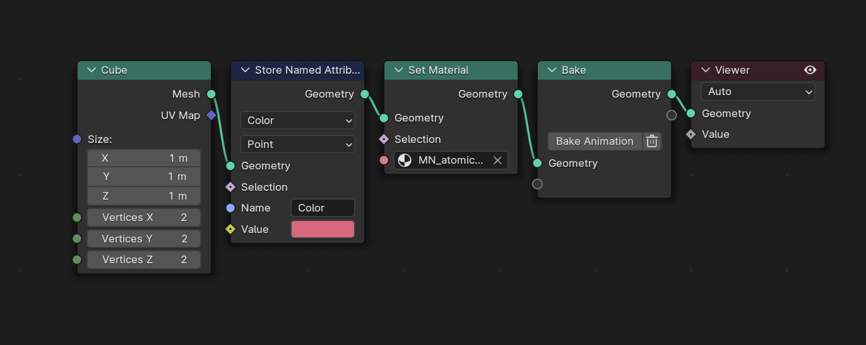
Task: Collapse the Set Material node
Action: click(x=398, y=70)
